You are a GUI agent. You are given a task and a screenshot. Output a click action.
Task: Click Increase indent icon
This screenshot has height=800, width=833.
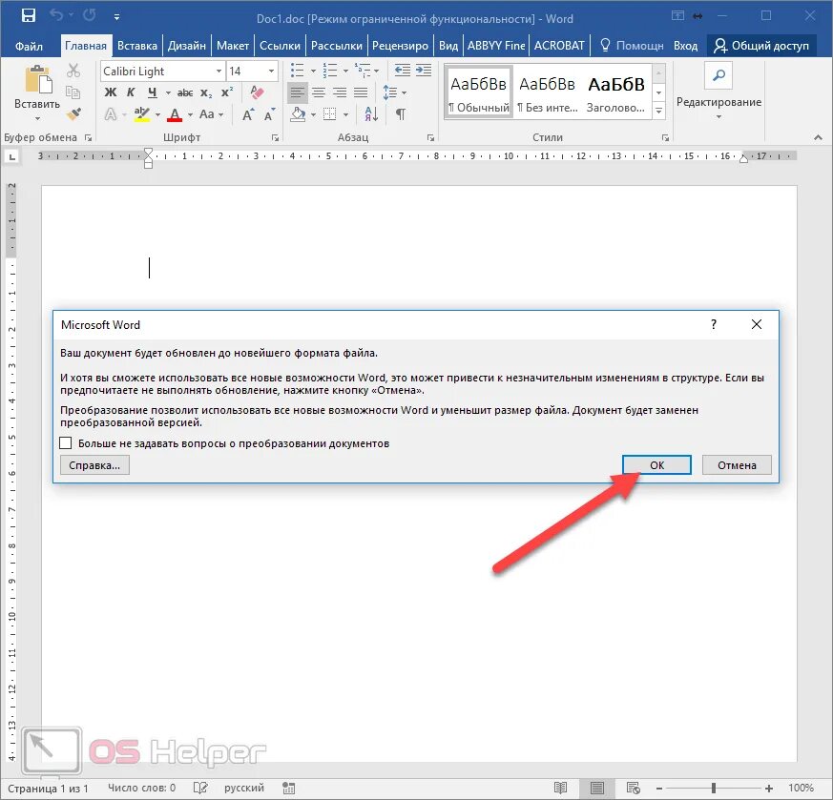point(424,70)
